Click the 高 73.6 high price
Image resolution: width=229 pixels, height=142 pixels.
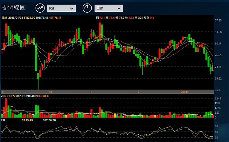(110, 18)
